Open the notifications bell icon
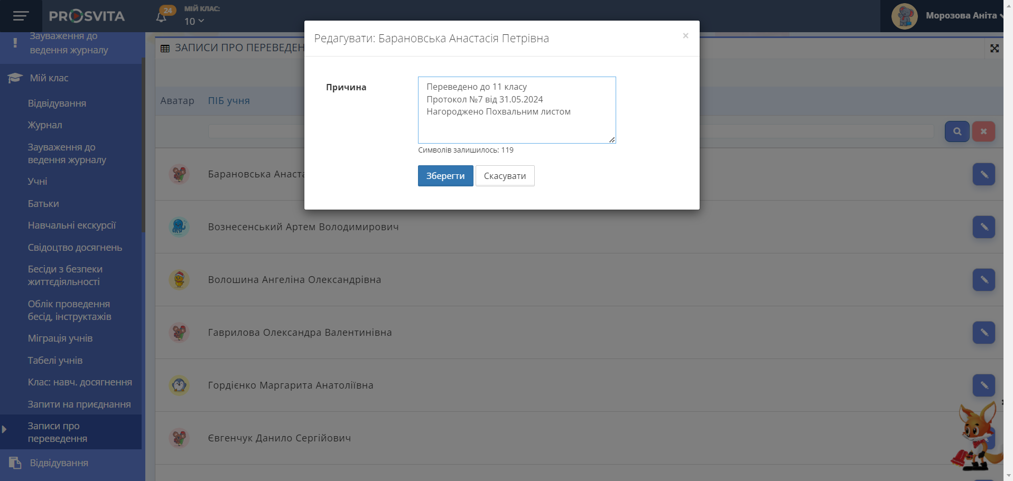This screenshot has height=481, width=1013. (x=162, y=16)
